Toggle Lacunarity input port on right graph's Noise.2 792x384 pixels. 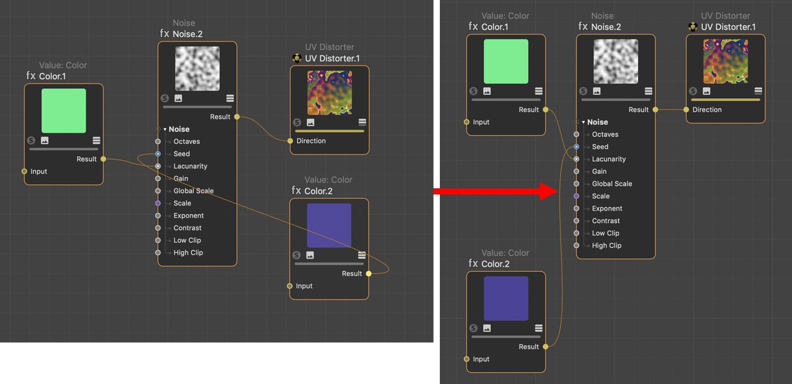[576, 159]
